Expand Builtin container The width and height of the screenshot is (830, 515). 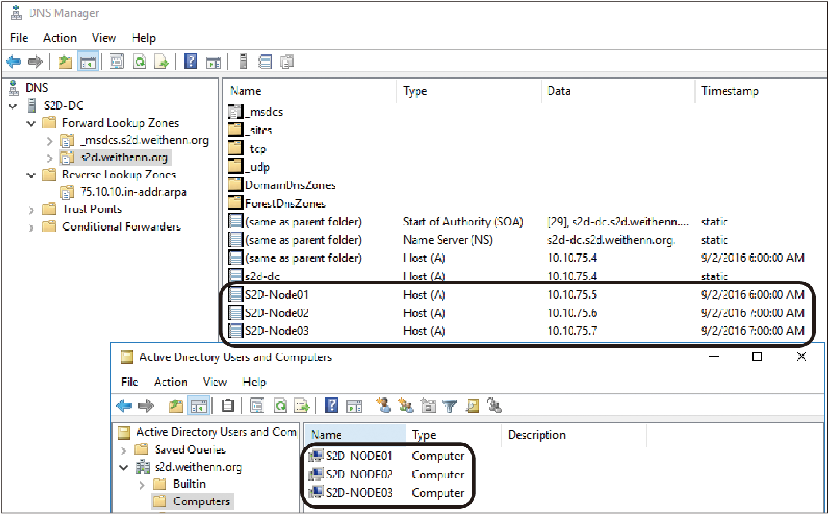142,485
